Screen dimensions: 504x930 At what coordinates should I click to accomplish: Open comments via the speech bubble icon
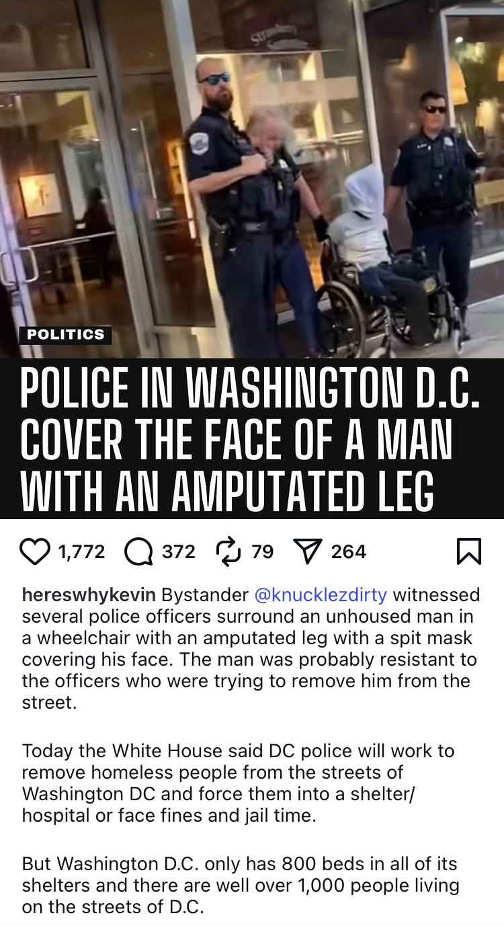point(138,551)
